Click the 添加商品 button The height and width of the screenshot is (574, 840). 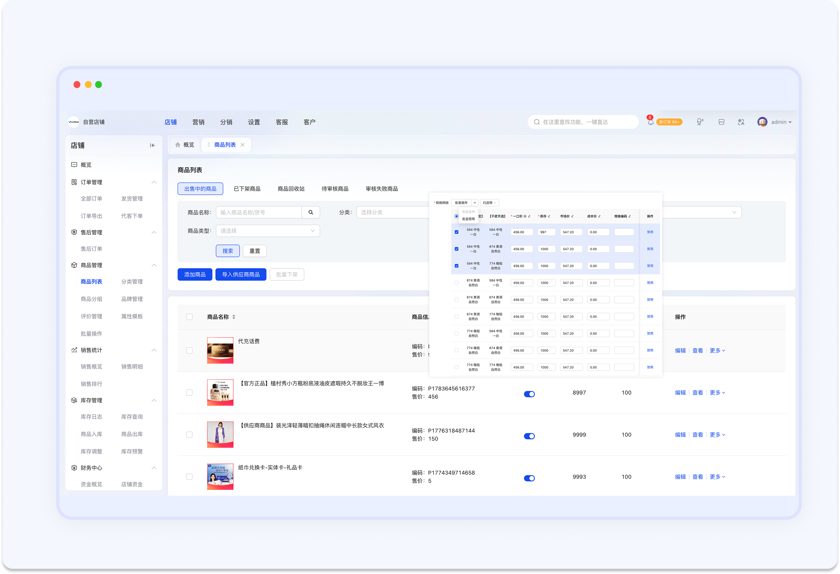tap(195, 275)
